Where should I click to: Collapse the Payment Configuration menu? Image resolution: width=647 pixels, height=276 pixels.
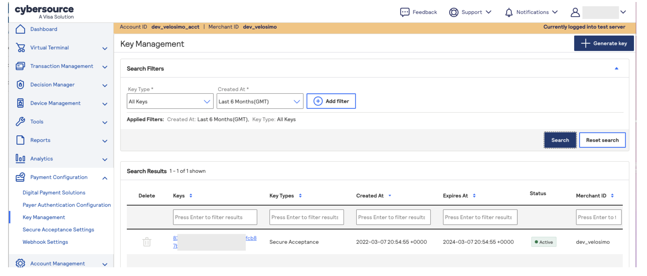pyautogui.click(x=105, y=178)
